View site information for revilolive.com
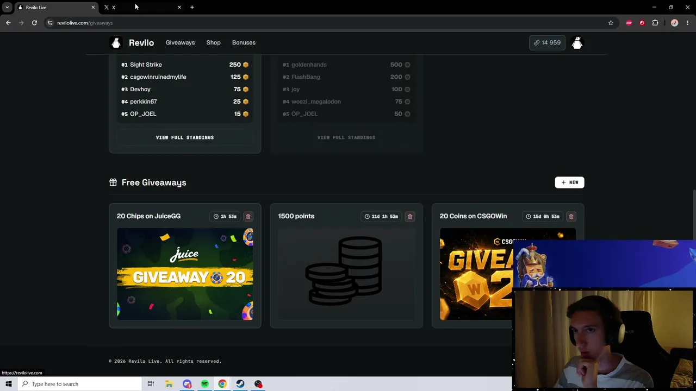The width and height of the screenshot is (696, 391). [49, 23]
